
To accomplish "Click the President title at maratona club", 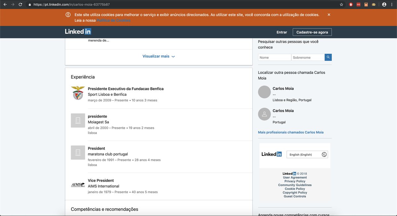I will click(x=97, y=149).
